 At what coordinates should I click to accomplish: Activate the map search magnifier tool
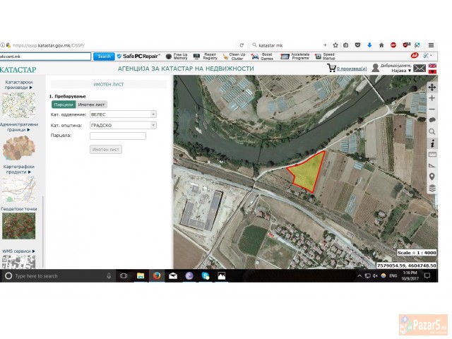point(432,131)
